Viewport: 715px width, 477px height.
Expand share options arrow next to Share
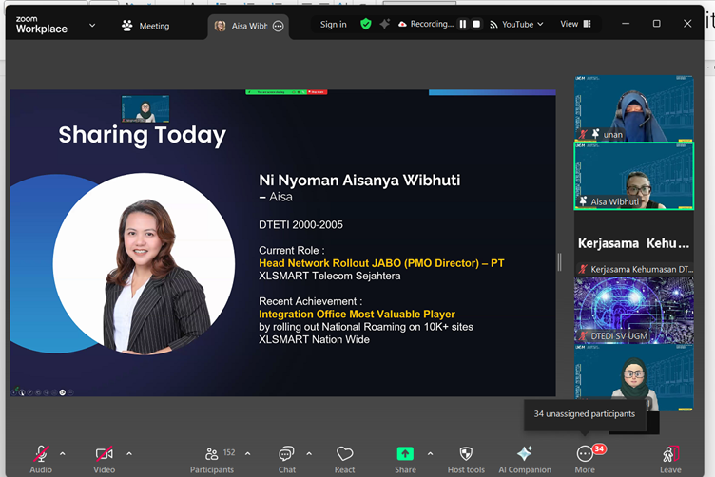tap(430, 453)
